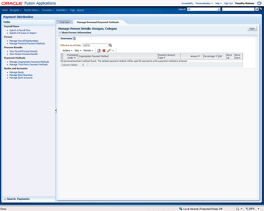Open Manage Organization Payment Methods link
The width and height of the screenshot is (264, 211).
[x=29, y=62]
